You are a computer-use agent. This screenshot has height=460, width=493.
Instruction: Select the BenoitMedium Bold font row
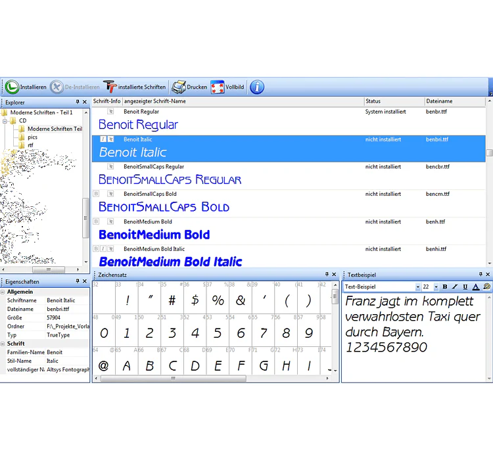click(x=289, y=231)
